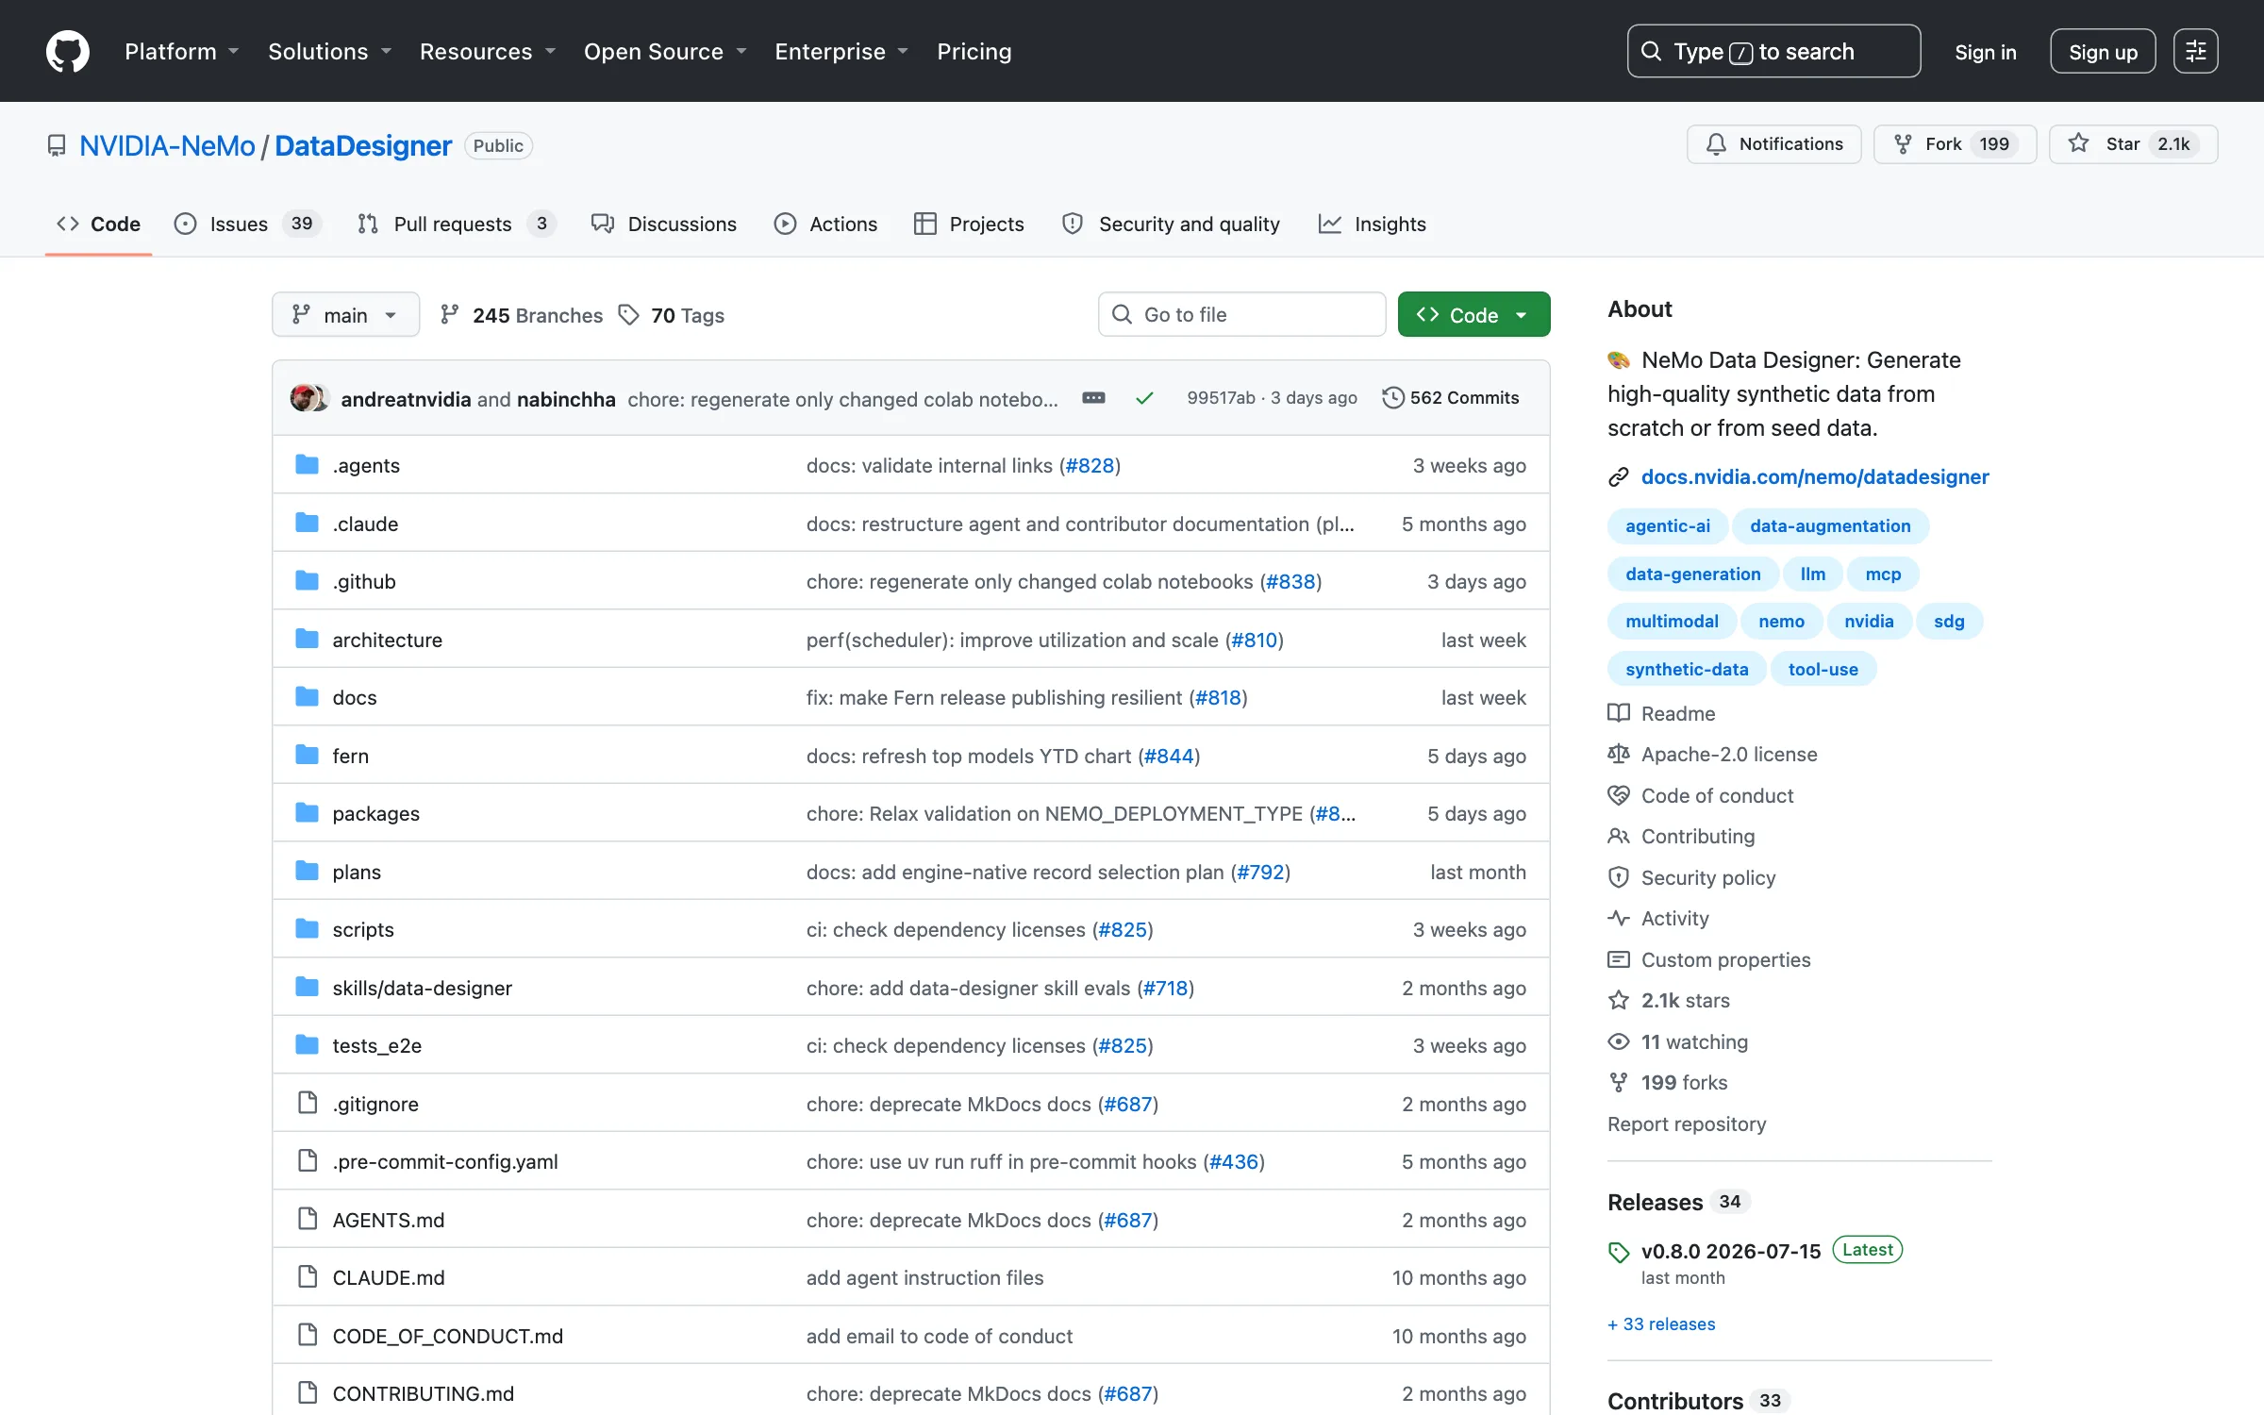This screenshot has width=2264, height=1415.
Task: Expand the Platform menu
Action: click(x=181, y=51)
